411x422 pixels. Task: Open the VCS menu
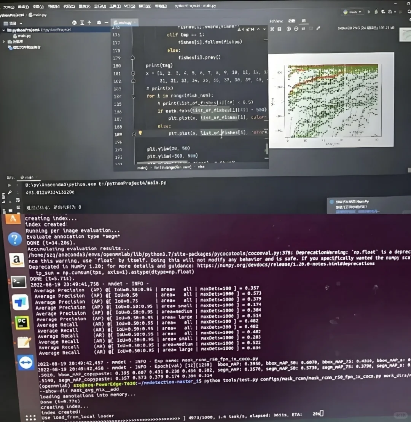point(129,6)
